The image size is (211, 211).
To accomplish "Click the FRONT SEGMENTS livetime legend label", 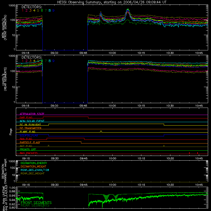I will pos(36,203).
